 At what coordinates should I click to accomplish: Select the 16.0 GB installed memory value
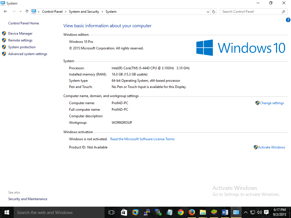[130, 74]
